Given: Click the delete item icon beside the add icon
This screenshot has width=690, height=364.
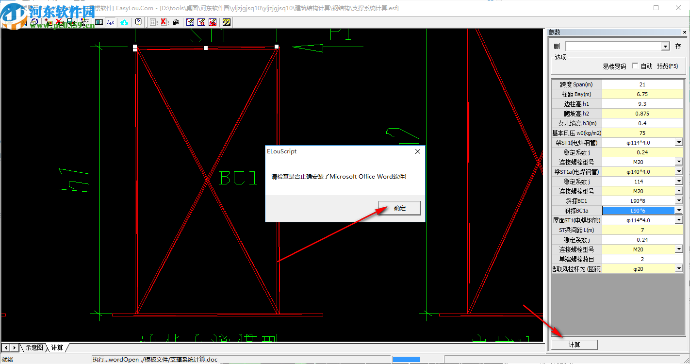Looking at the screenshot, I should pos(60,22).
